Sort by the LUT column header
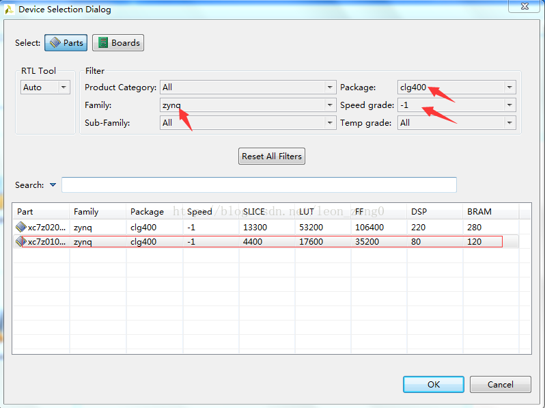 click(323, 211)
